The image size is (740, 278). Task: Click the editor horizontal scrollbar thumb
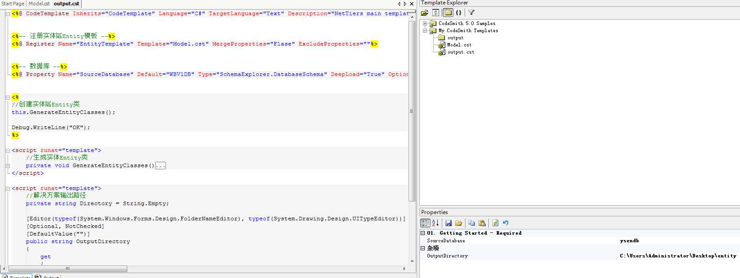(68, 269)
